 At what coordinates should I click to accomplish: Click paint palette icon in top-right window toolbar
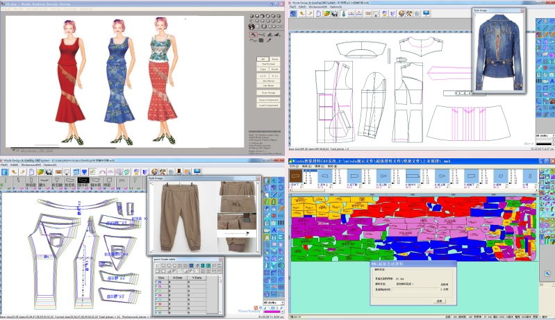401,13
